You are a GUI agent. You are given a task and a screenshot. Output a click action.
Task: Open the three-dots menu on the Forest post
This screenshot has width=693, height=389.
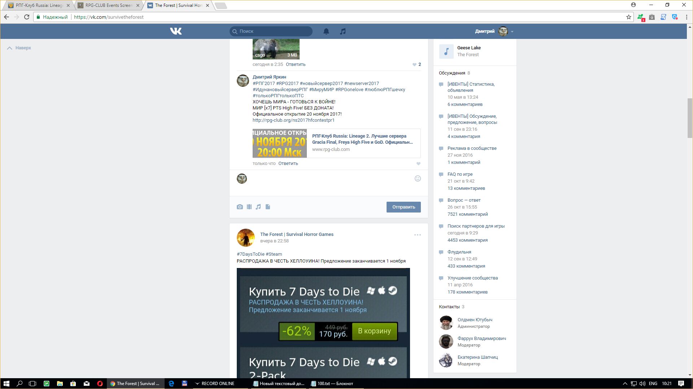[417, 235]
